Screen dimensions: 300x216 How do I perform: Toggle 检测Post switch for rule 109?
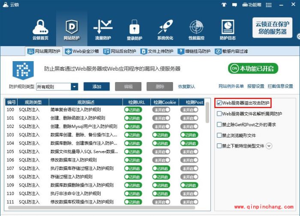click(189, 185)
